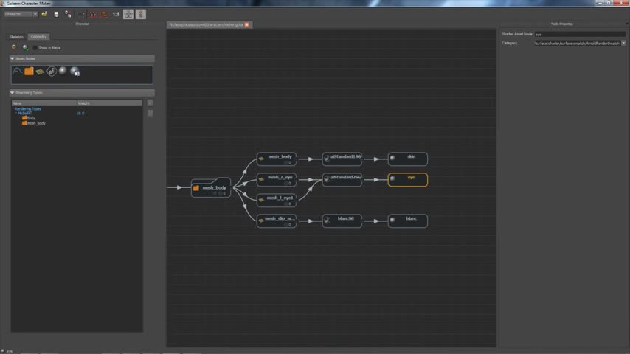
Task: Click the Weight column header
Action: pyautogui.click(x=109, y=103)
